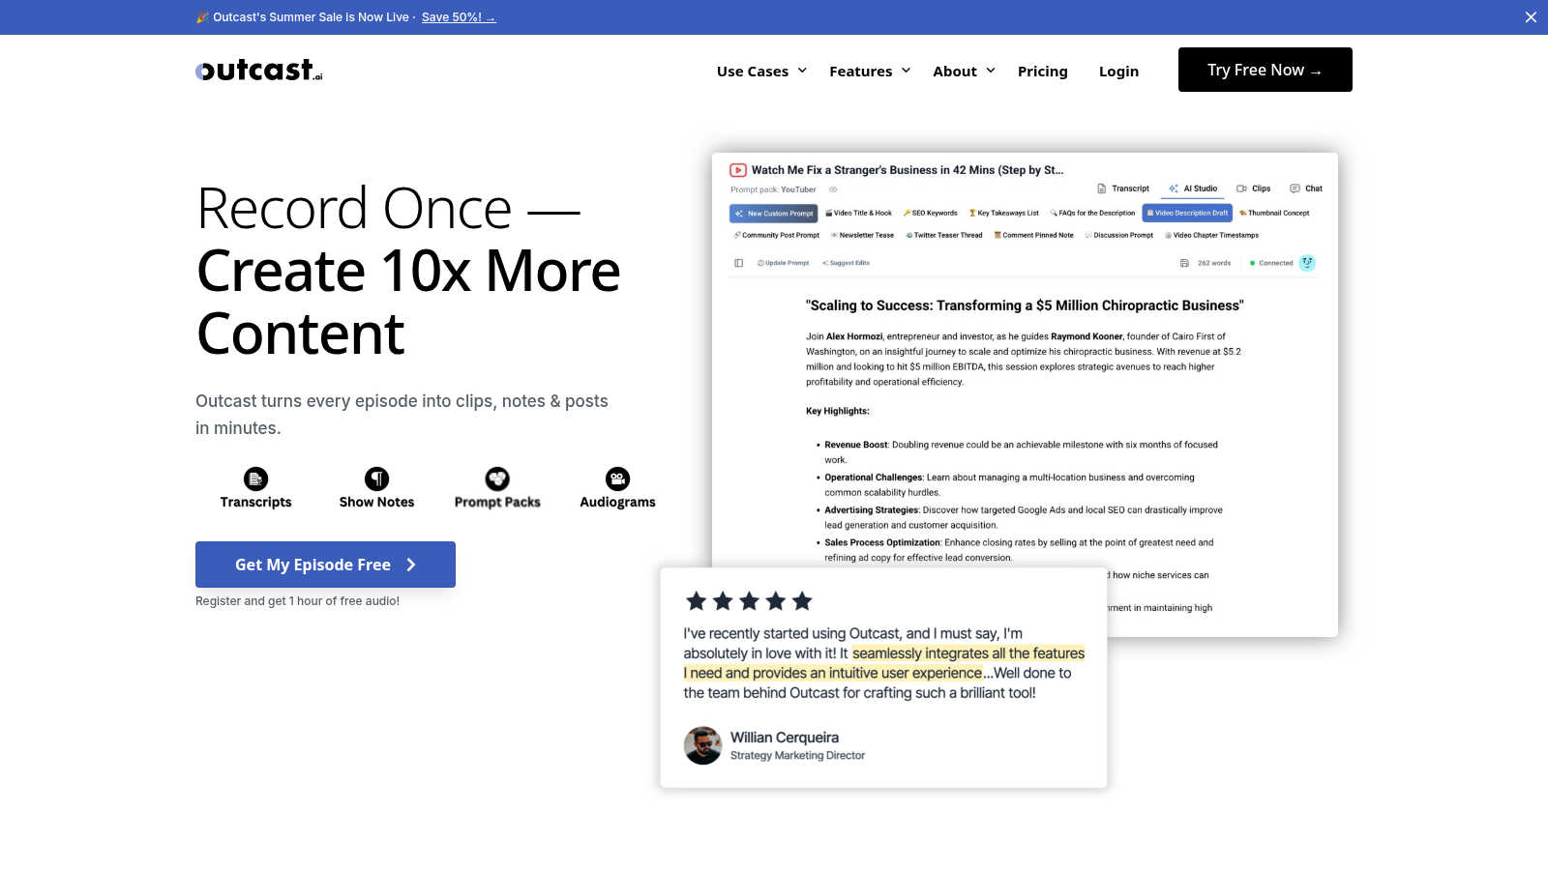This screenshot has height=870, width=1548.
Task: Click 'Strategy Marketing Director' text
Action: (797, 756)
